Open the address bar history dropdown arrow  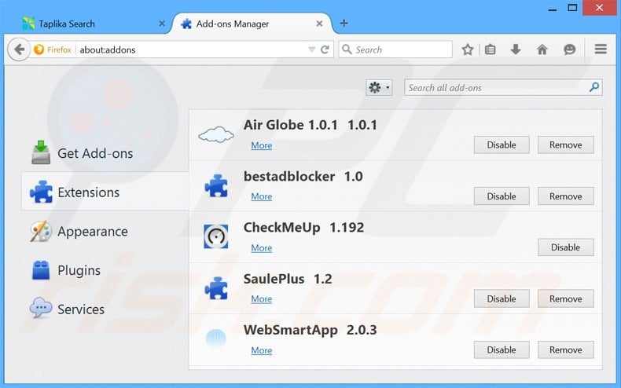(312, 49)
